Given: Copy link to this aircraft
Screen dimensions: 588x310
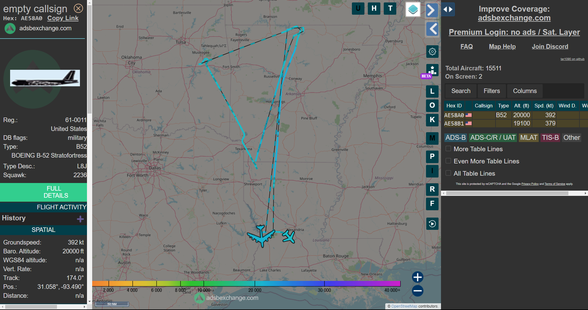Looking at the screenshot, I should 63,18.
